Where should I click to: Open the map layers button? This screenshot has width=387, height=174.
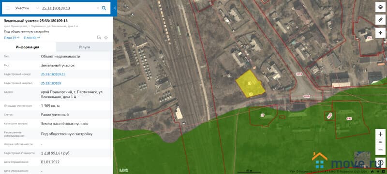pyautogui.click(x=380, y=7)
